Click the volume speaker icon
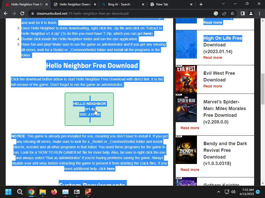This screenshot has height=198, width=265. pos(233,192)
